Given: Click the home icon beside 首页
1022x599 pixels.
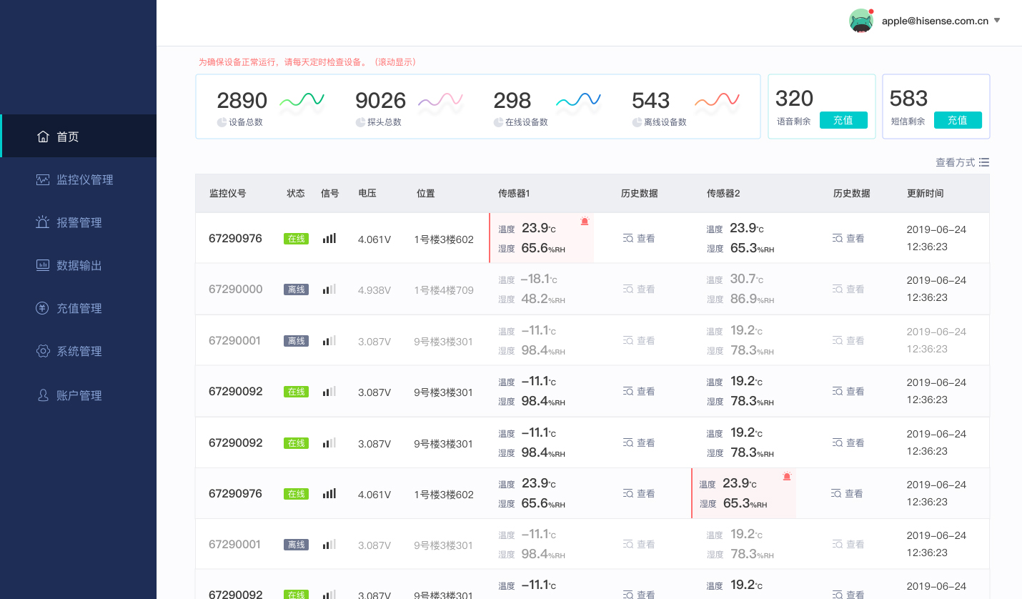Looking at the screenshot, I should (43, 137).
